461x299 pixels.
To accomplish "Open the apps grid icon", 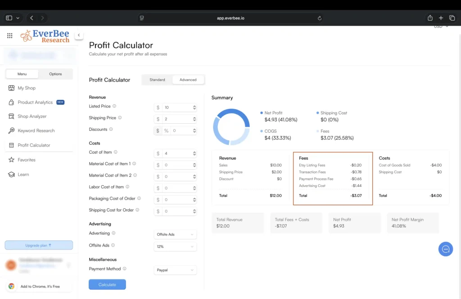I will pos(9,36).
